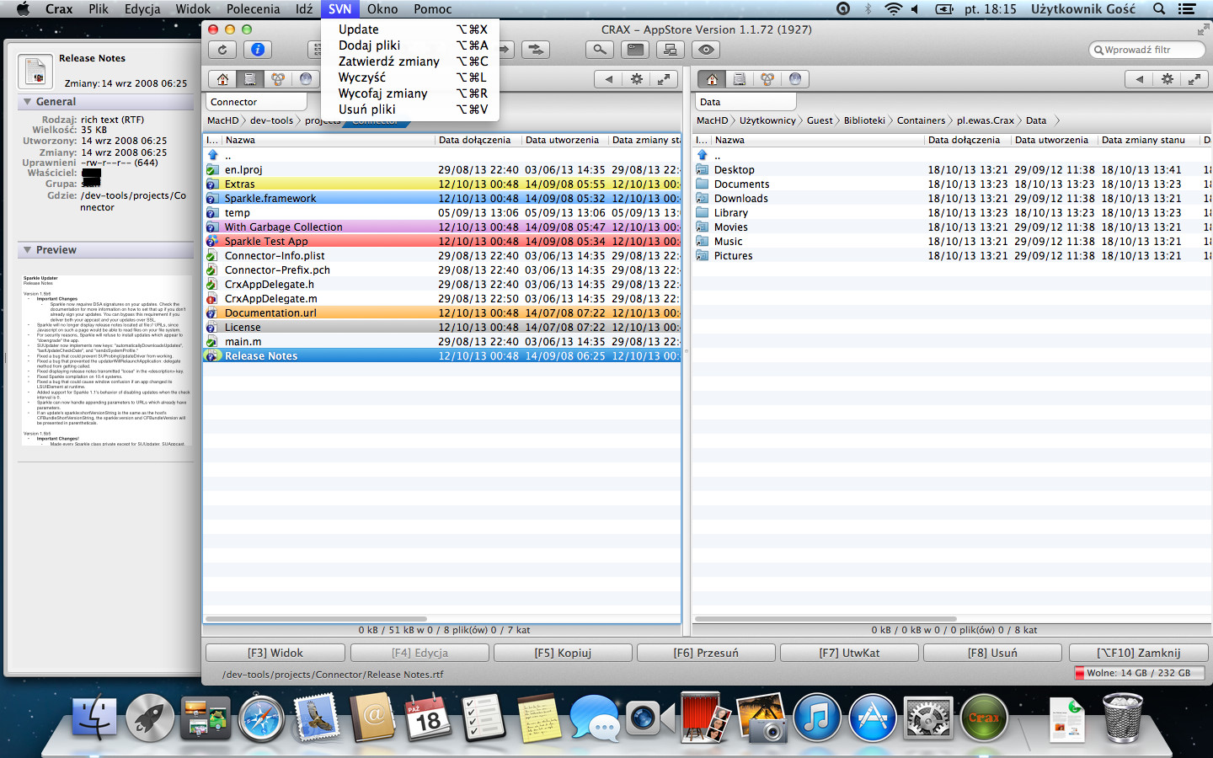Image resolution: width=1213 pixels, height=758 pixels.
Task: Choose Wyczyść from SVN menu
Action: coord(410,77)
